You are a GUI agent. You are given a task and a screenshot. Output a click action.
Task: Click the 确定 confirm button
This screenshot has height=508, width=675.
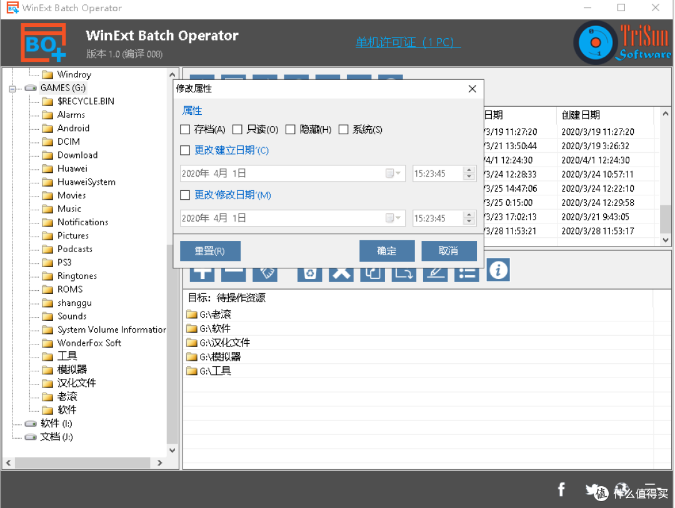[x=387, y=251]
